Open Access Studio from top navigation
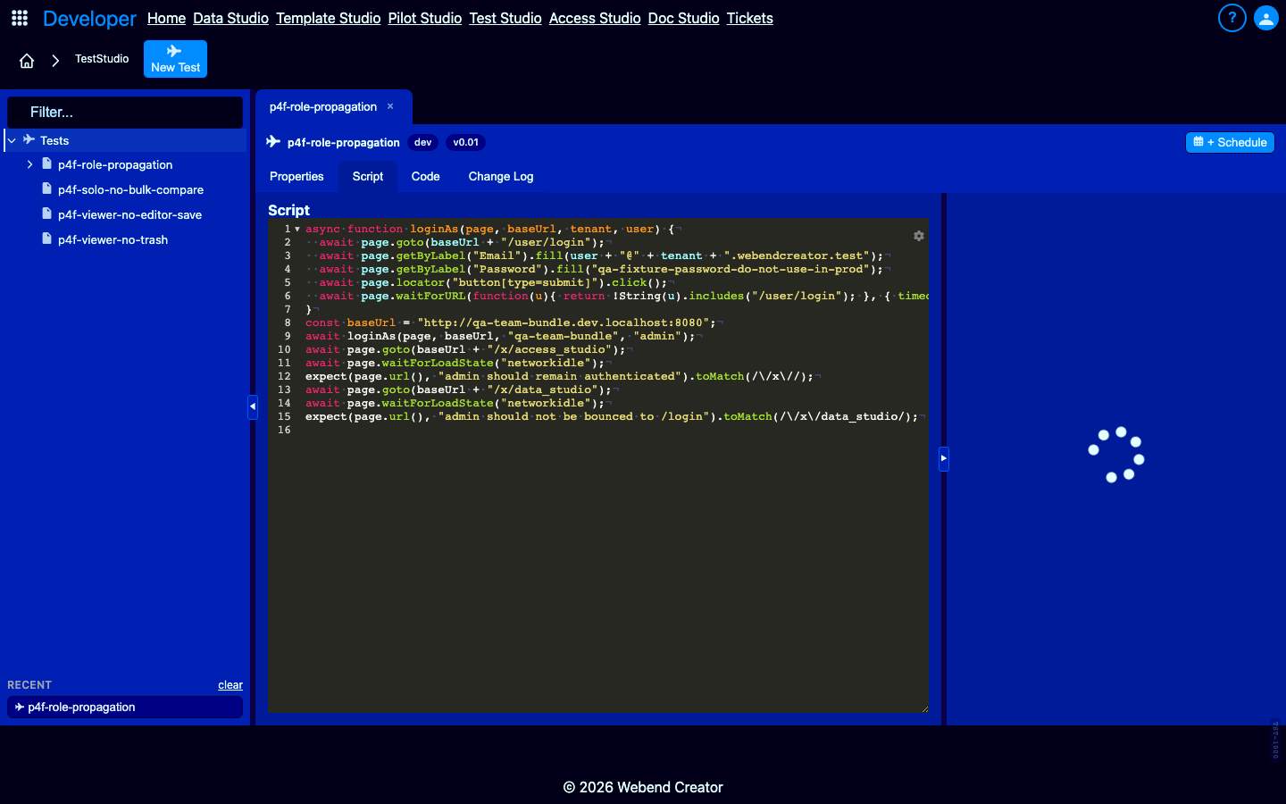 point(595,18)
